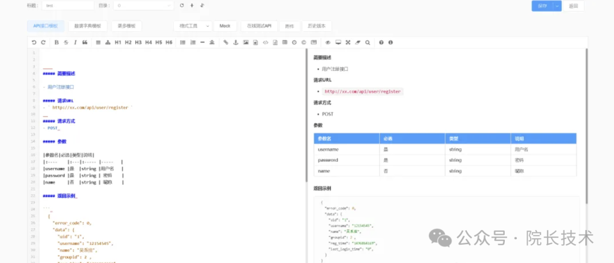Insert a hyperlink with chain icon
This screenshot has width=614, height=263.
pyautogui.click(x=226, y=42)
